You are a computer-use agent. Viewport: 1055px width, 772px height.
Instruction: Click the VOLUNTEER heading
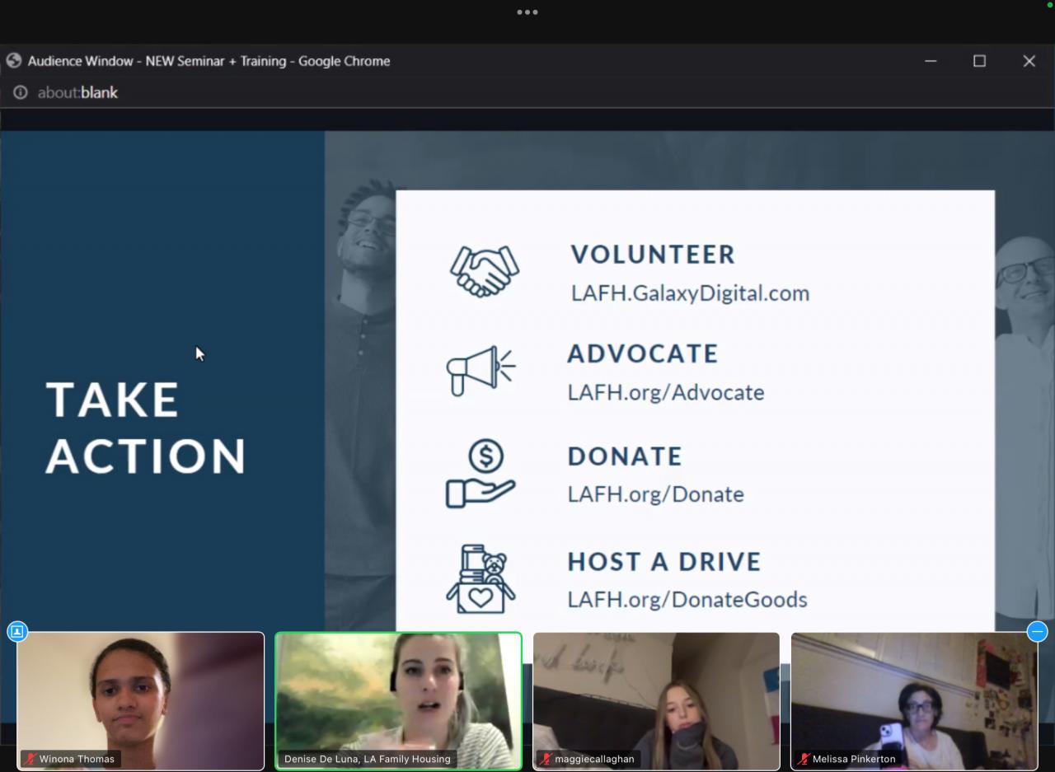[653, 255]
